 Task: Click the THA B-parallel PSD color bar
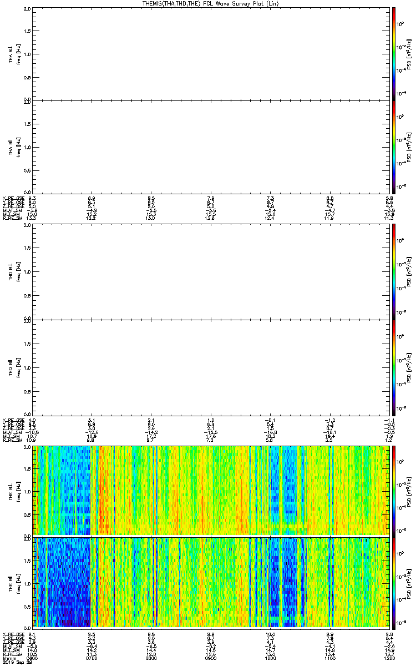click(x=394, y=147)
